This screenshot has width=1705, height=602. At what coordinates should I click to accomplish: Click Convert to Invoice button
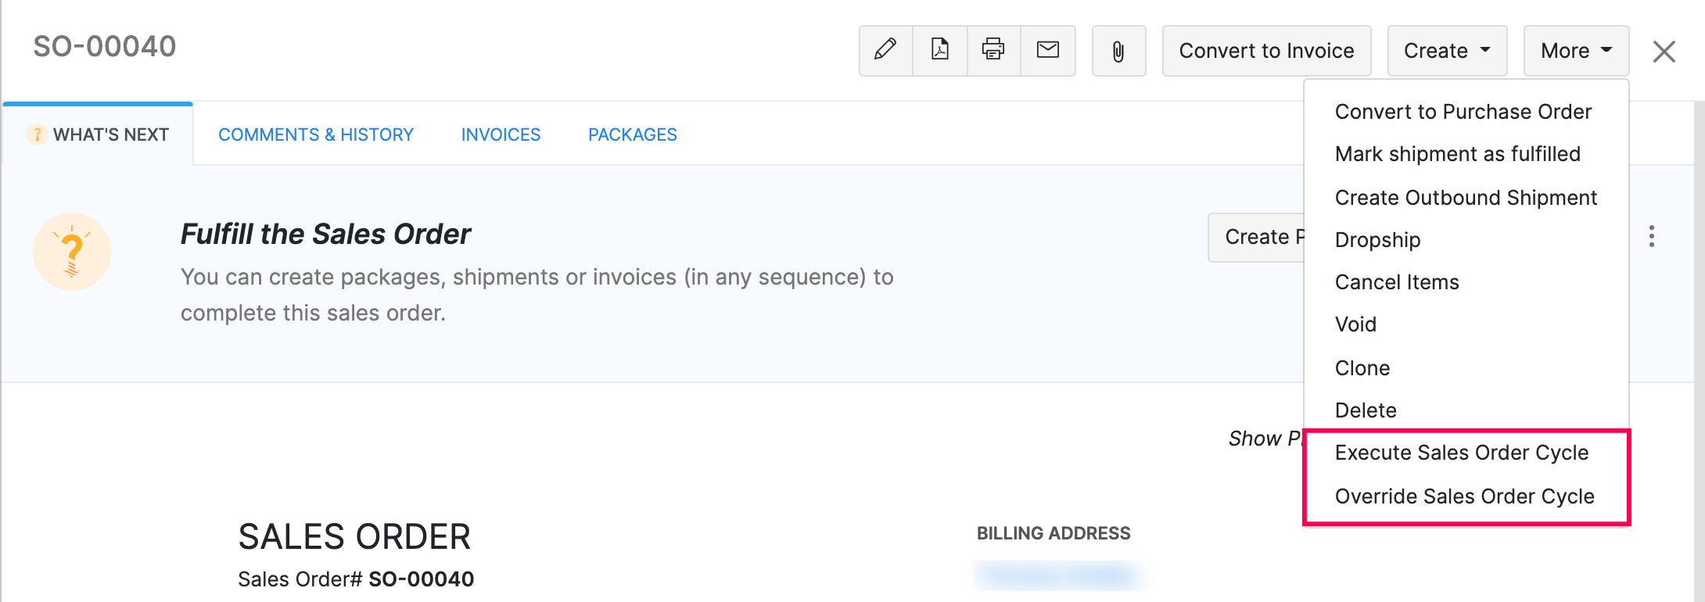1266,51
